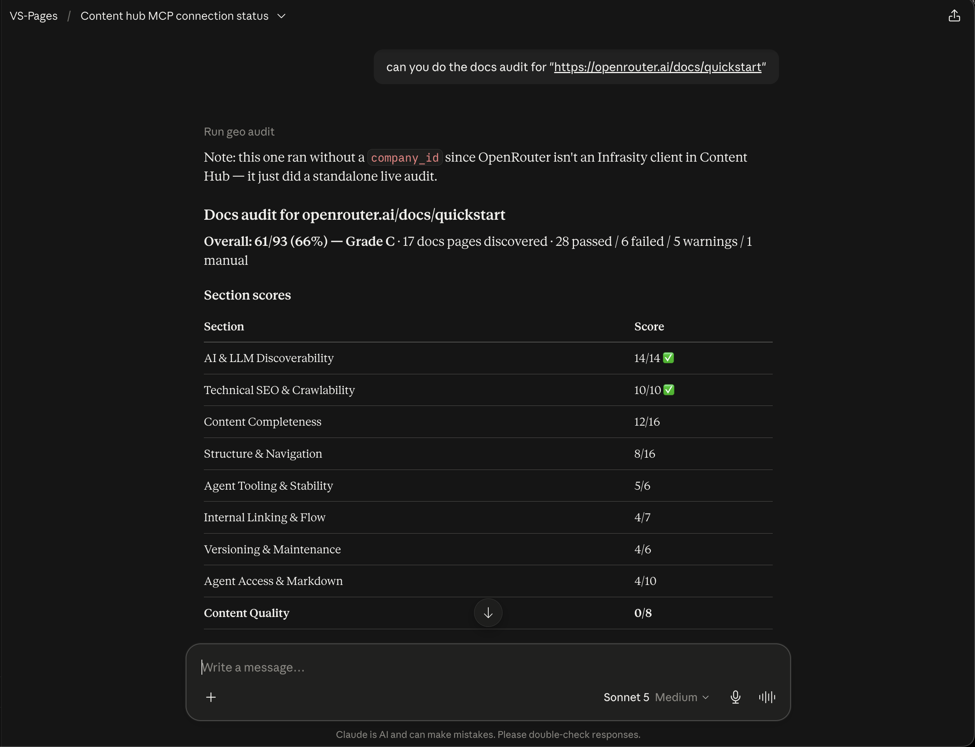The height and width of the screenshot is (747, 975).
Task: Open the Sonnet 5 Medium model selector
Action: (x=656, y=697)
